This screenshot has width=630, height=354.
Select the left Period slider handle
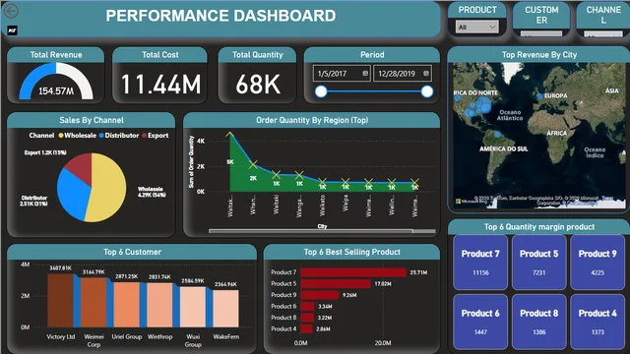tap(321, 91)
